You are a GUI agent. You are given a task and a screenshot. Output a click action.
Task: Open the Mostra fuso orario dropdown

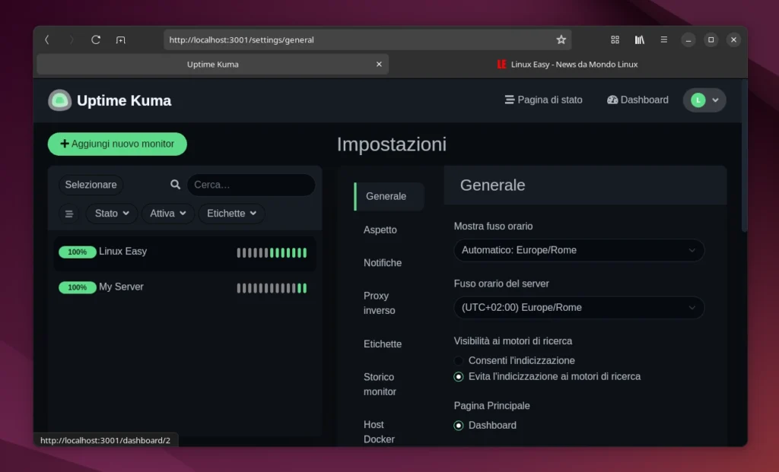tap(578, 250)
